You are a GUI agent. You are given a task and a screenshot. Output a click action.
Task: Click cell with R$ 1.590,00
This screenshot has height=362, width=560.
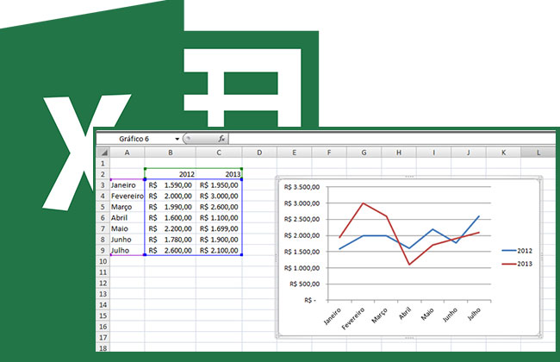171,185
